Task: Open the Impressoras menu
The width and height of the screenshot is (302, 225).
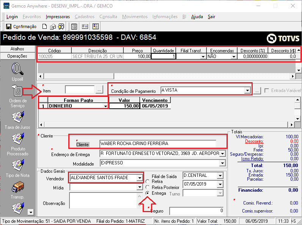Action: pos(58,17)
